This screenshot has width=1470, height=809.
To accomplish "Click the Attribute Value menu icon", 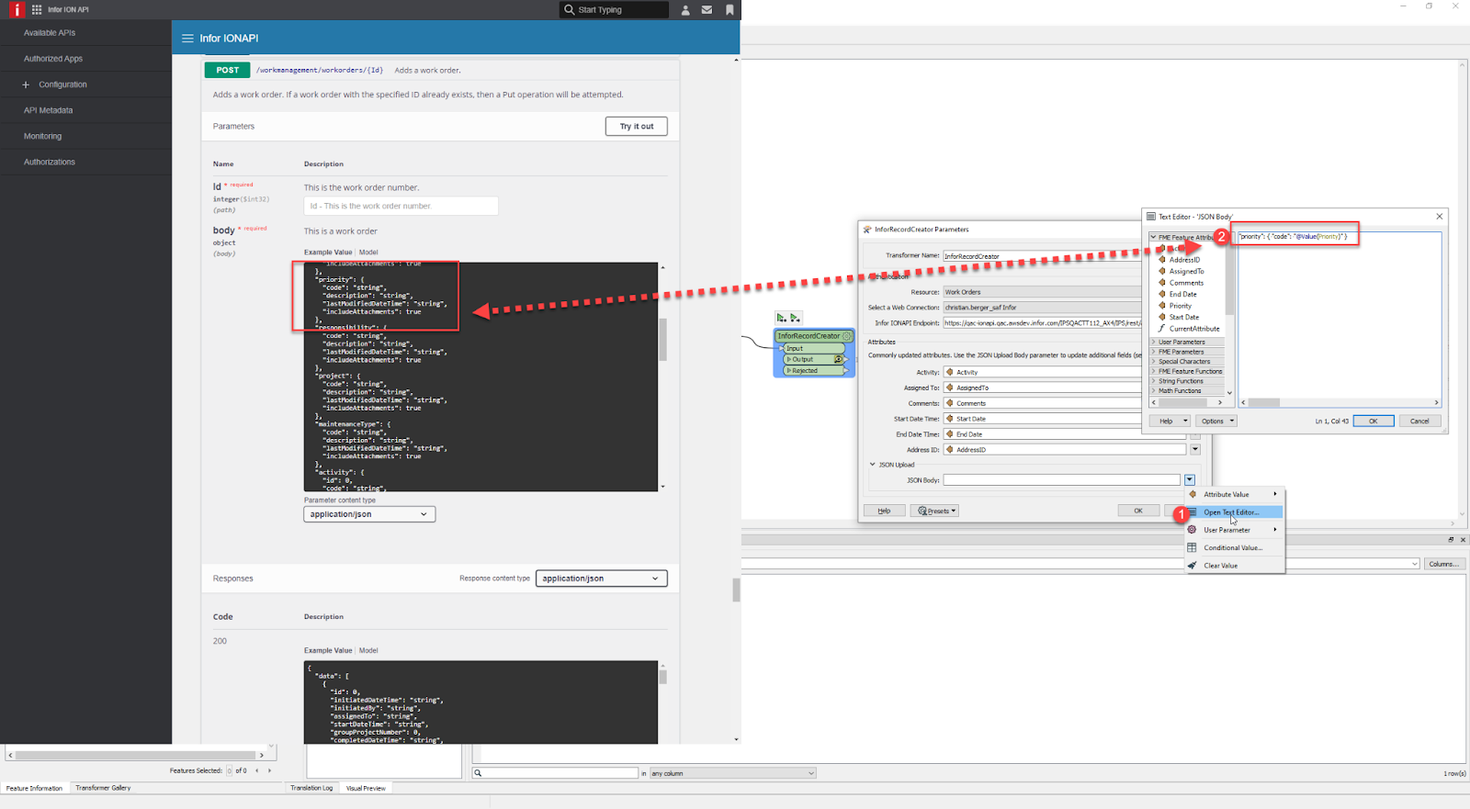I will point(1193,494).
